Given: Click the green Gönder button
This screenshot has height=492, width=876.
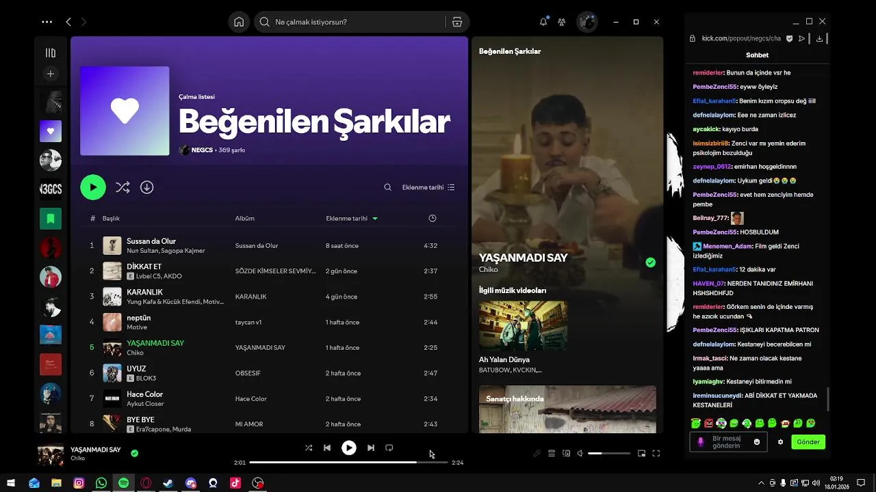Looking at the screenshot, I should pos(808,442).
